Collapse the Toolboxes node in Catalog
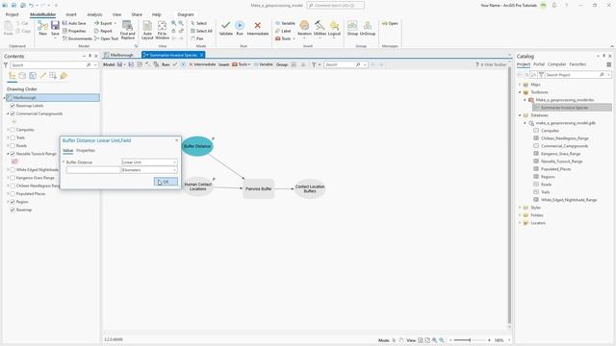Screen dimensions: 616x346 tap(520, 92)
